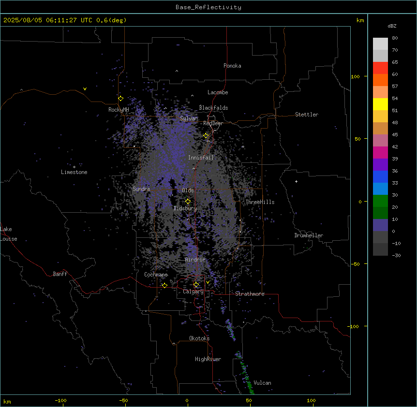
Task: Click the Drumheller label
Action: pos(309,235)
